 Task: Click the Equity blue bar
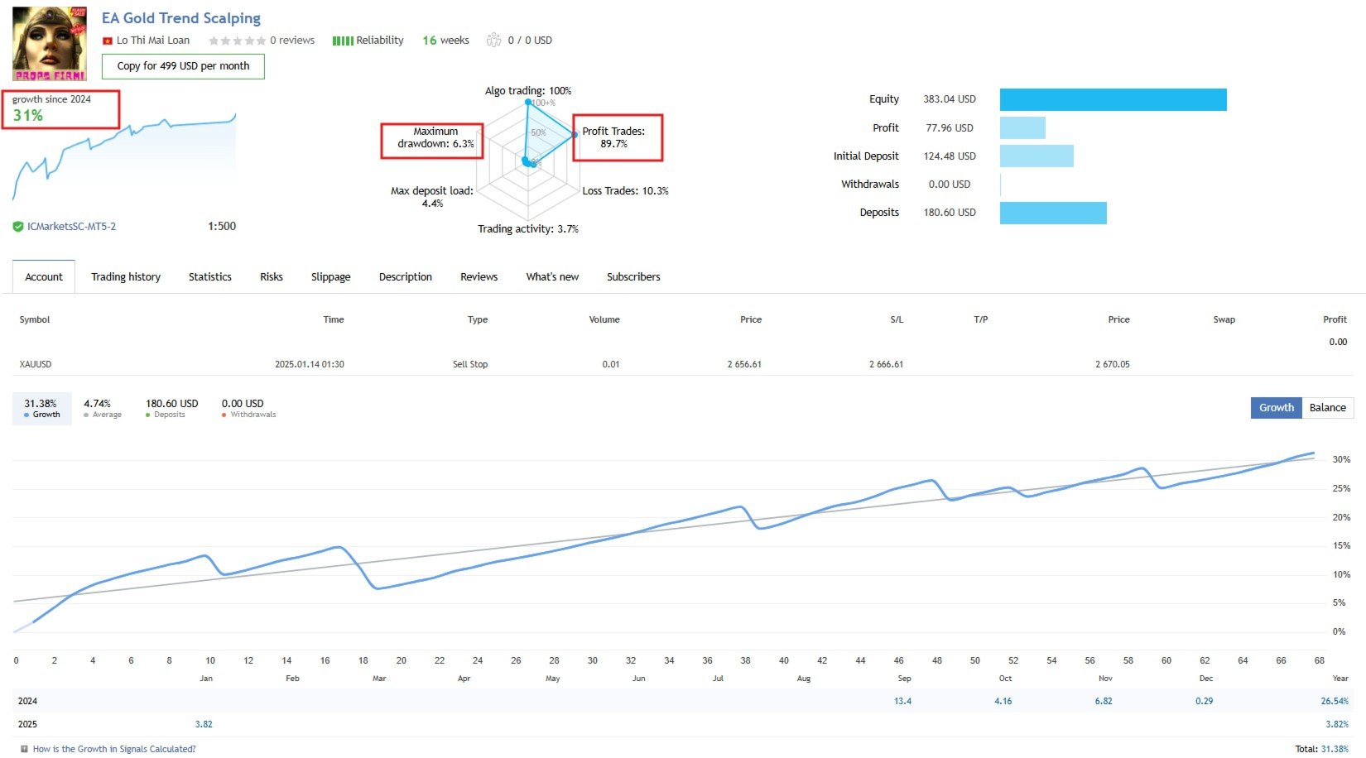tap(1113, 99)
